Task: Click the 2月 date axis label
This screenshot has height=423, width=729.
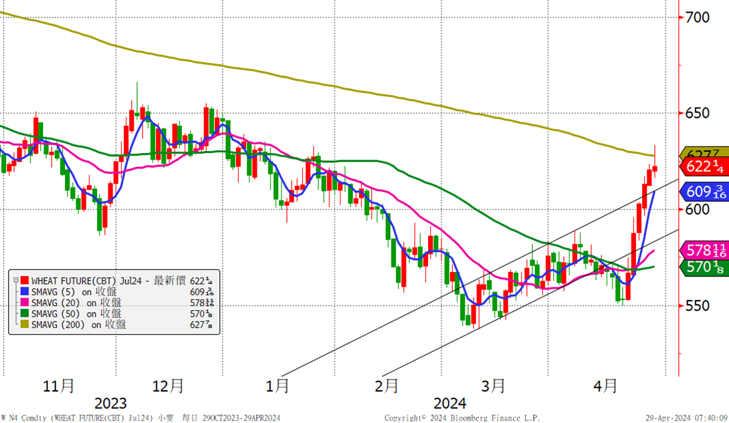Action: click(387, 386)
